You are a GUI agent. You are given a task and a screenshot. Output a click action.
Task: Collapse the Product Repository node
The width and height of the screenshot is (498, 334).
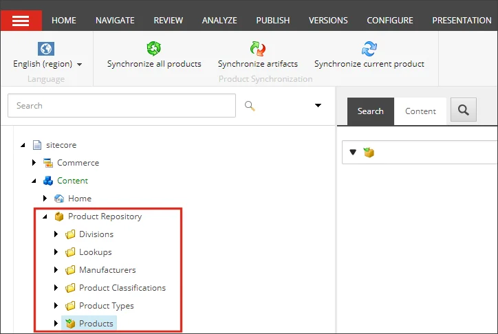(x=45, y=216)
